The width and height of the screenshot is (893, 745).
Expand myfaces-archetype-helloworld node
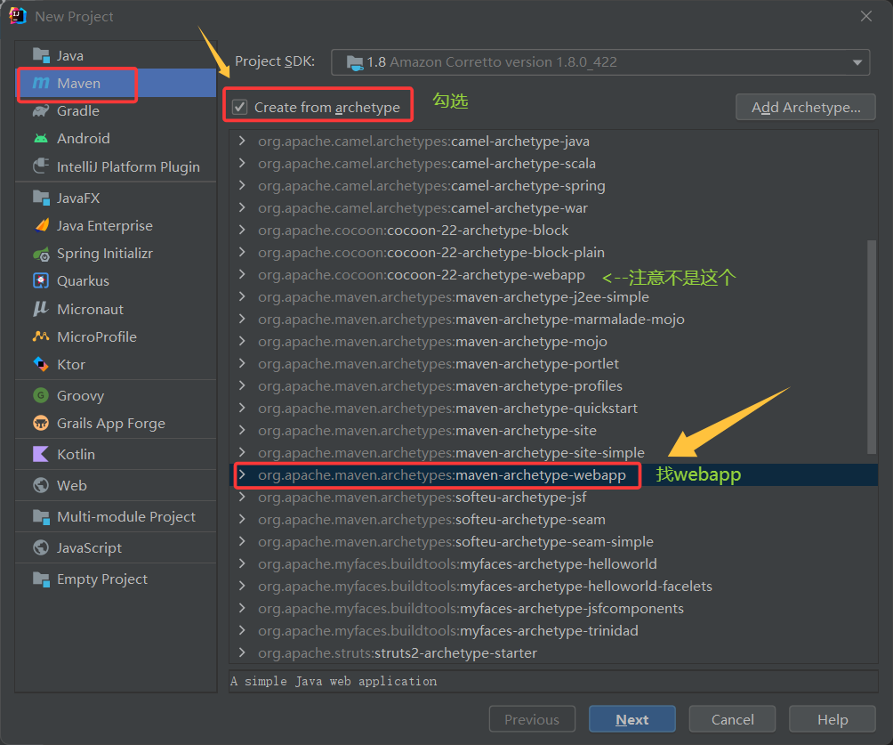click(242, 563)
